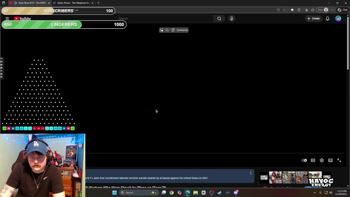Click the Windows taskbar Search box
The image size is (350, 197).
click(x=139, y=193)
